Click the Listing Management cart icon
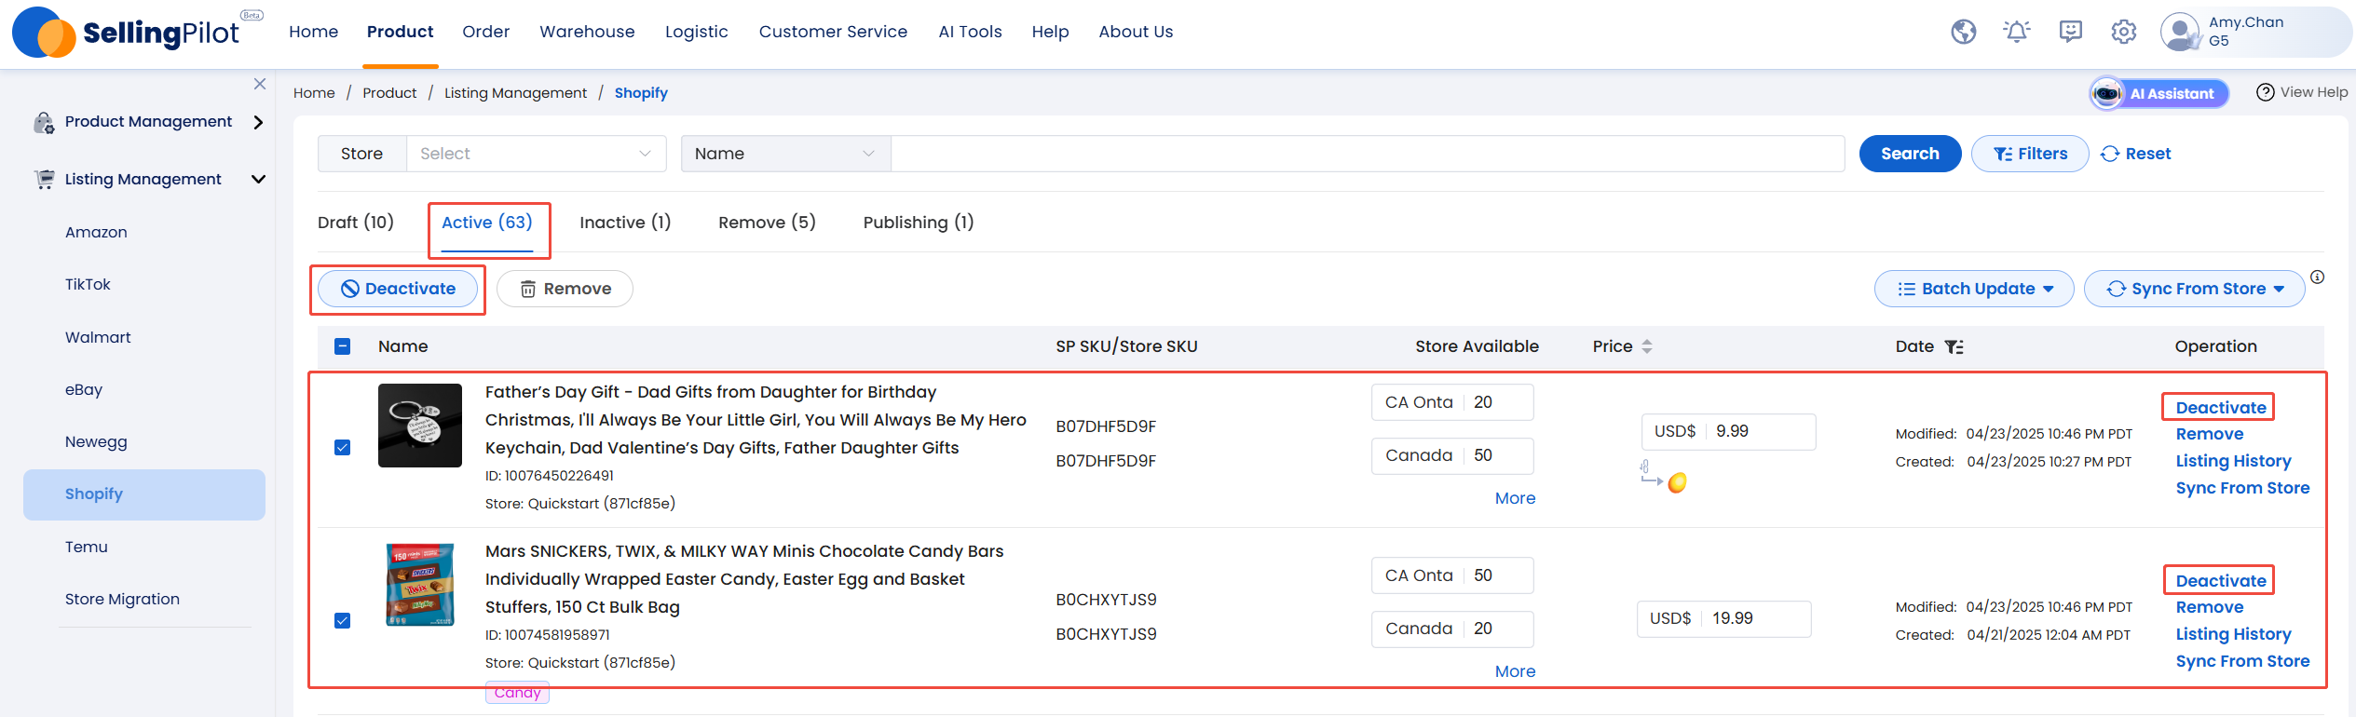 coord(44,179)
